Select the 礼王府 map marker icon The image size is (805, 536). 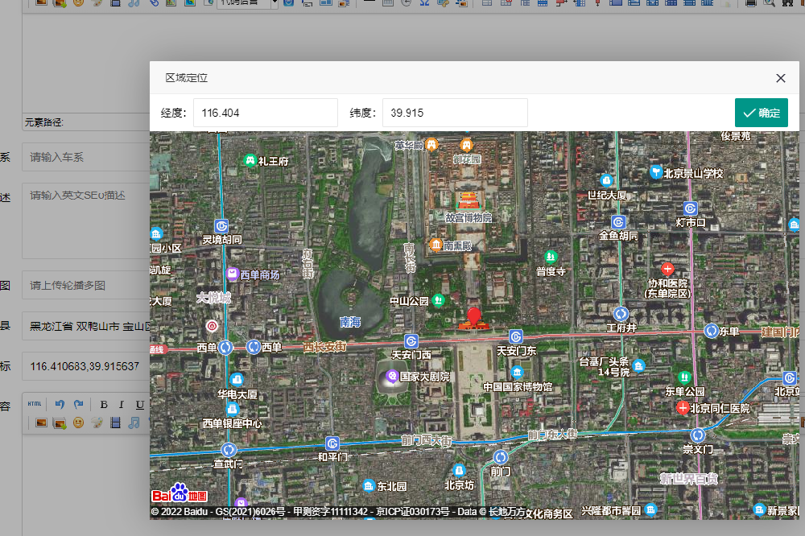pyautogui.click(x=250, y=161)
